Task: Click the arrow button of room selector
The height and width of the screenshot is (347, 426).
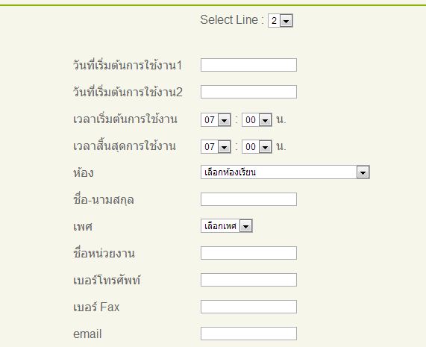Action: coord(363,172)
